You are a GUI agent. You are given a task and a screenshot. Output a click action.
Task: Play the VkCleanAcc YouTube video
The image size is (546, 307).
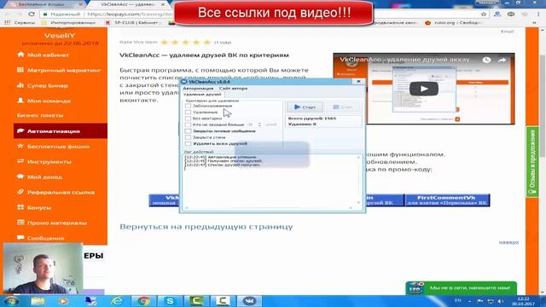(423, 89)
